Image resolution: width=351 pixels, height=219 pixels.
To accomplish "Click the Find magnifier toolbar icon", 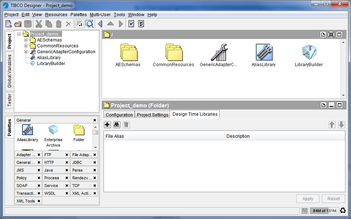I will click(x=90, y=24).
